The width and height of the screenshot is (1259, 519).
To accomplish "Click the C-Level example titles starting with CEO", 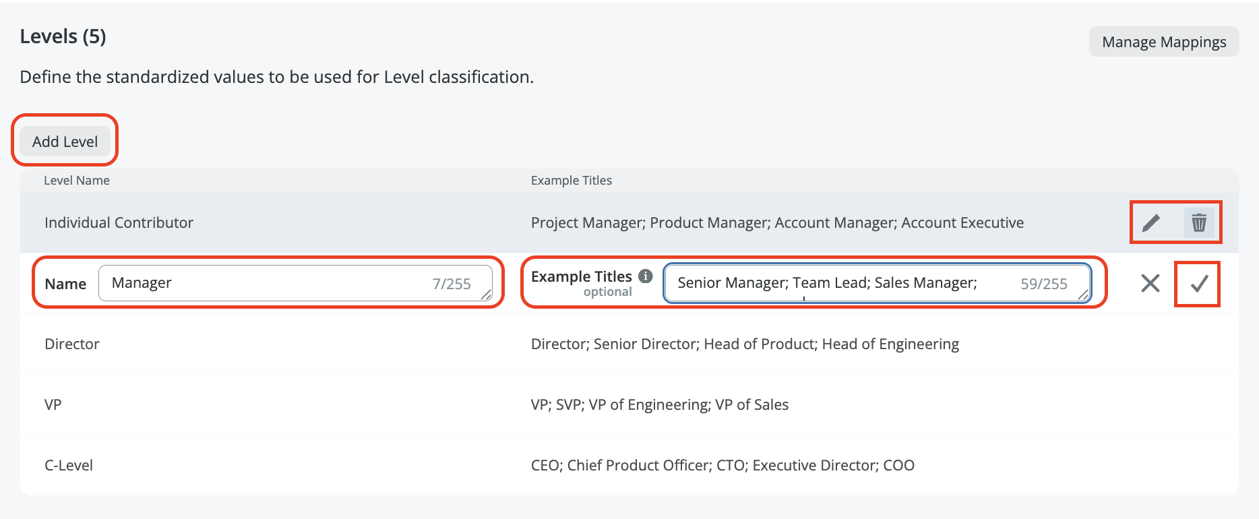I will click(x=722, y=465).
